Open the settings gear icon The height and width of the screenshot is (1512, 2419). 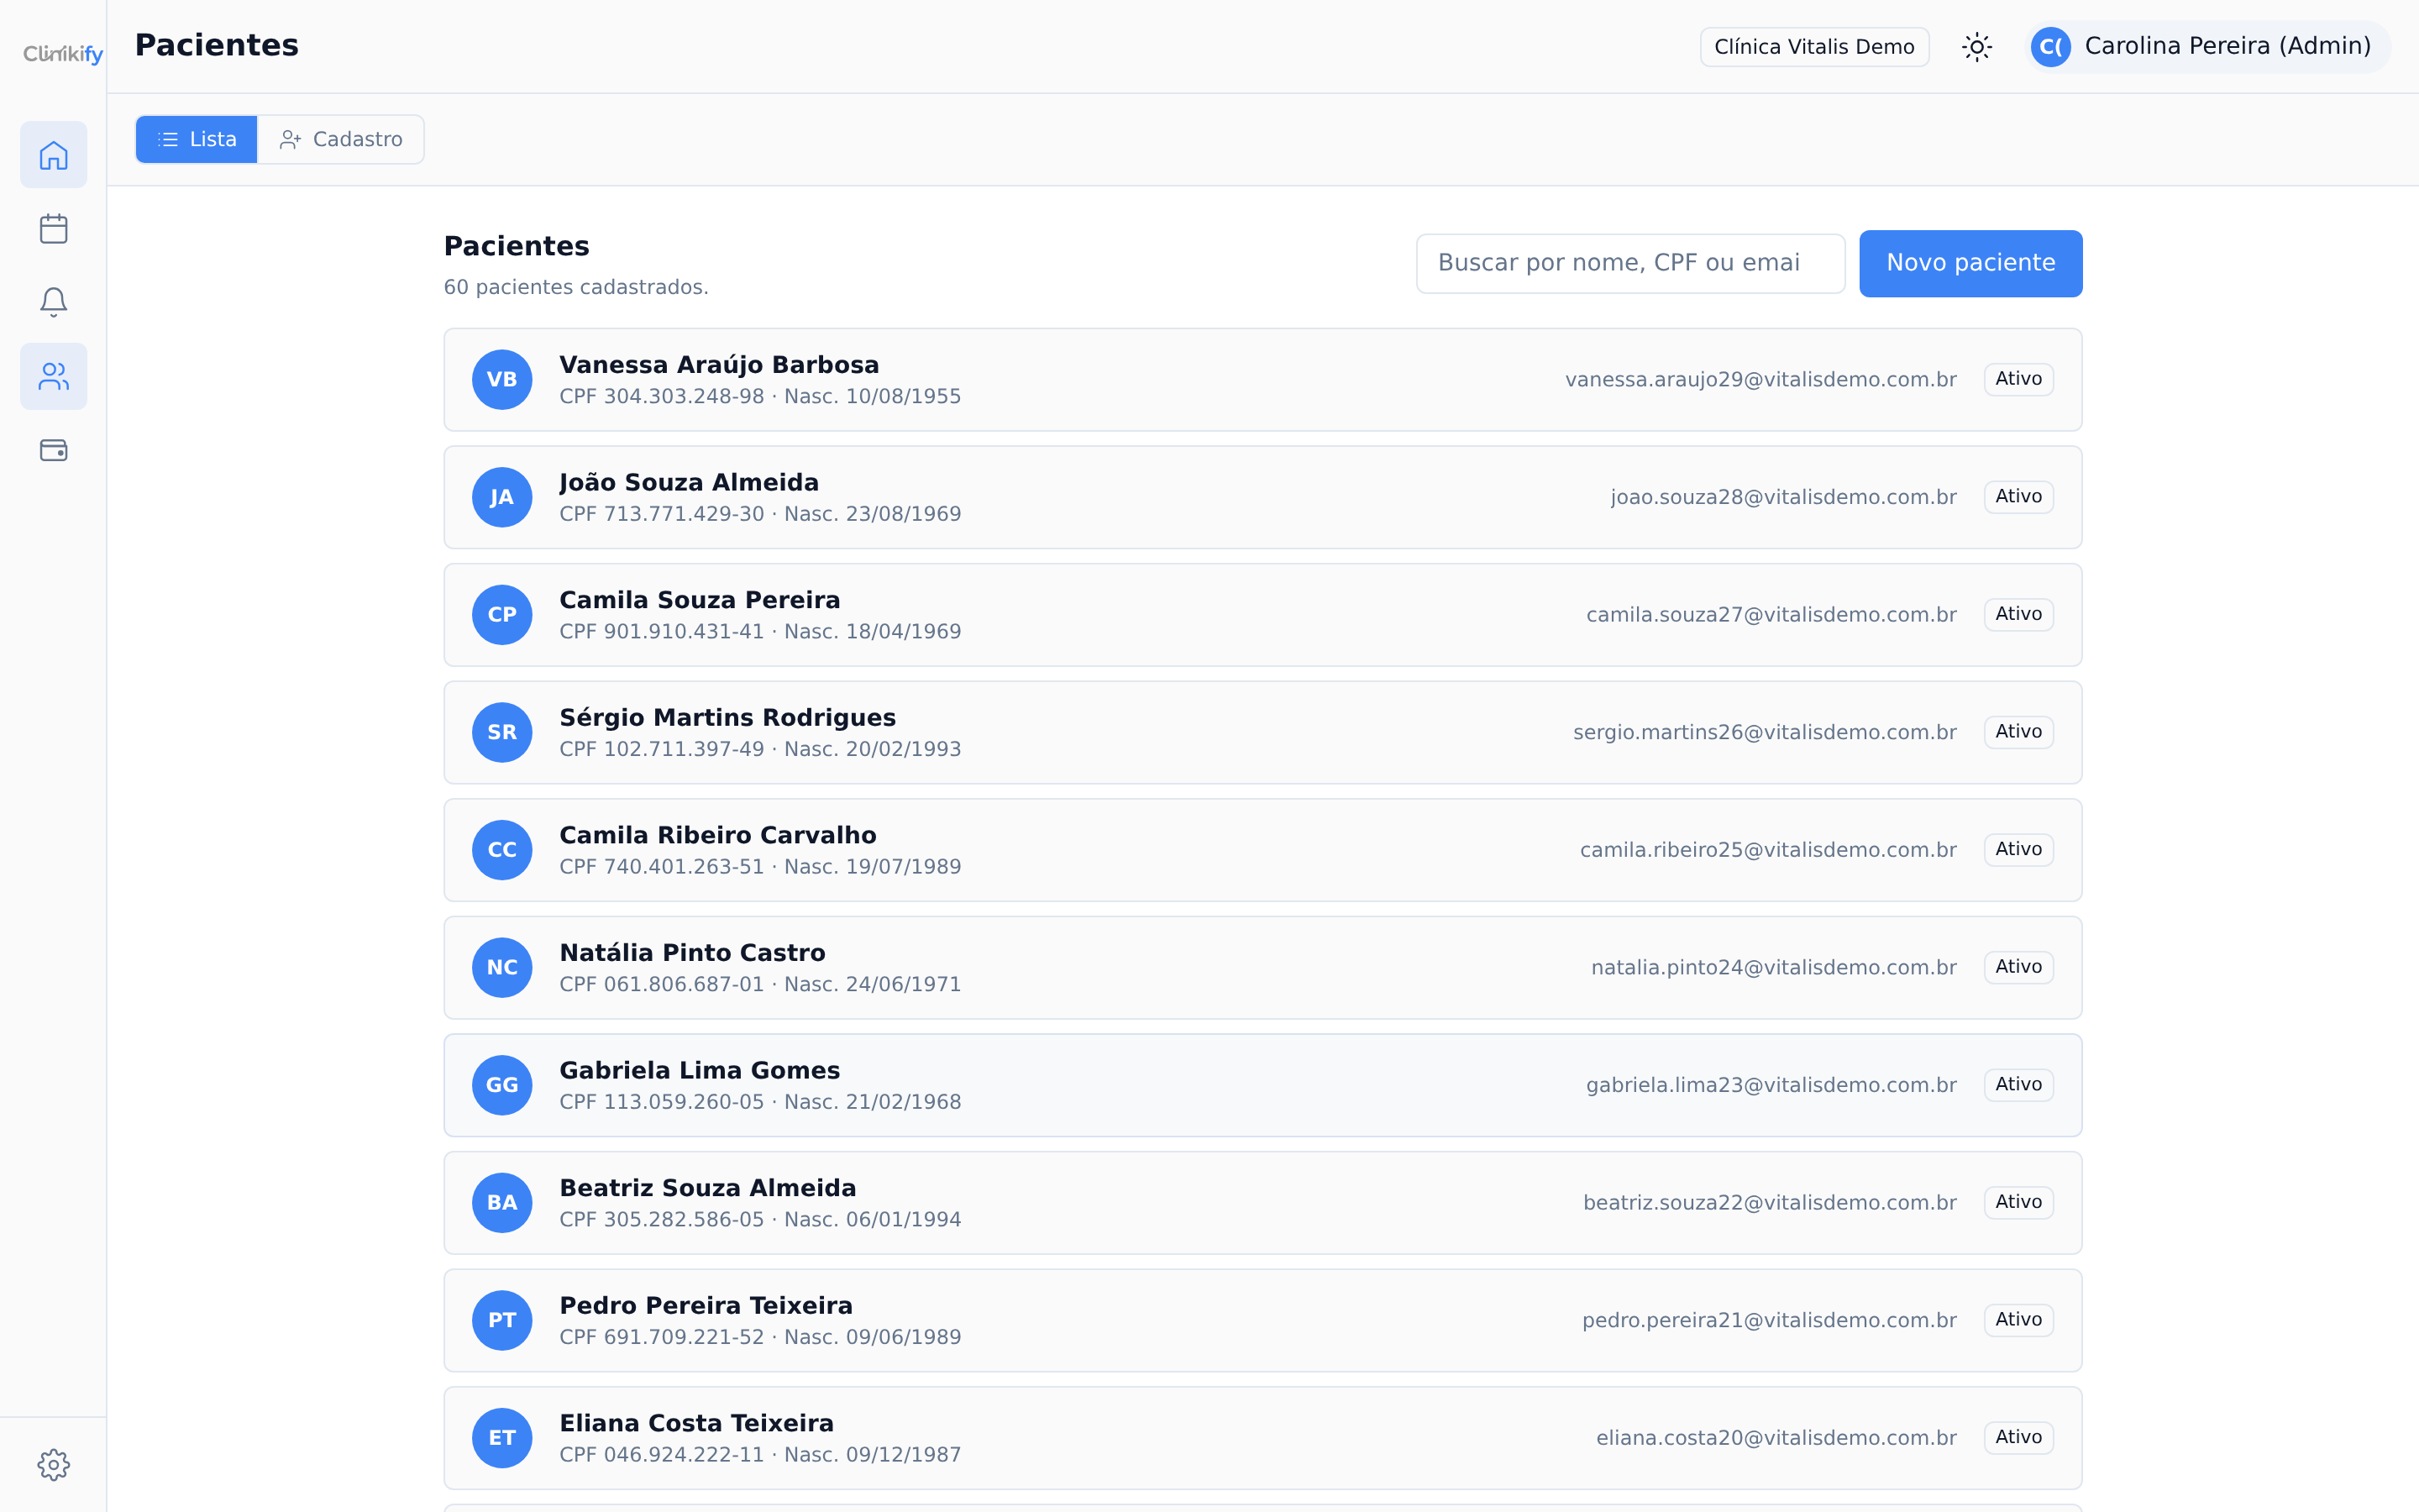(54, 1465)
